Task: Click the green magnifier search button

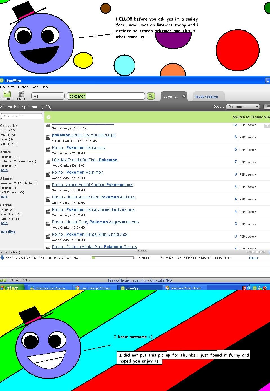Action: [151, 96]
